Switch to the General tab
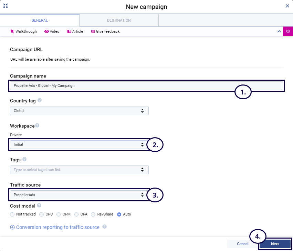Screen dimensions: 293x251 tap(40, 20)
